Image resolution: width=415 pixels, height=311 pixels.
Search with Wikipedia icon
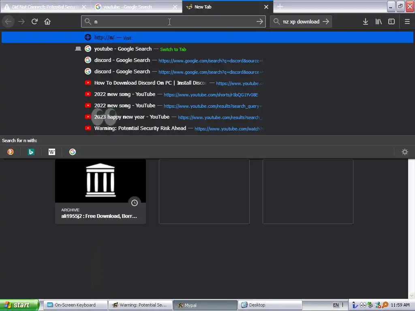tap(52, 152)
